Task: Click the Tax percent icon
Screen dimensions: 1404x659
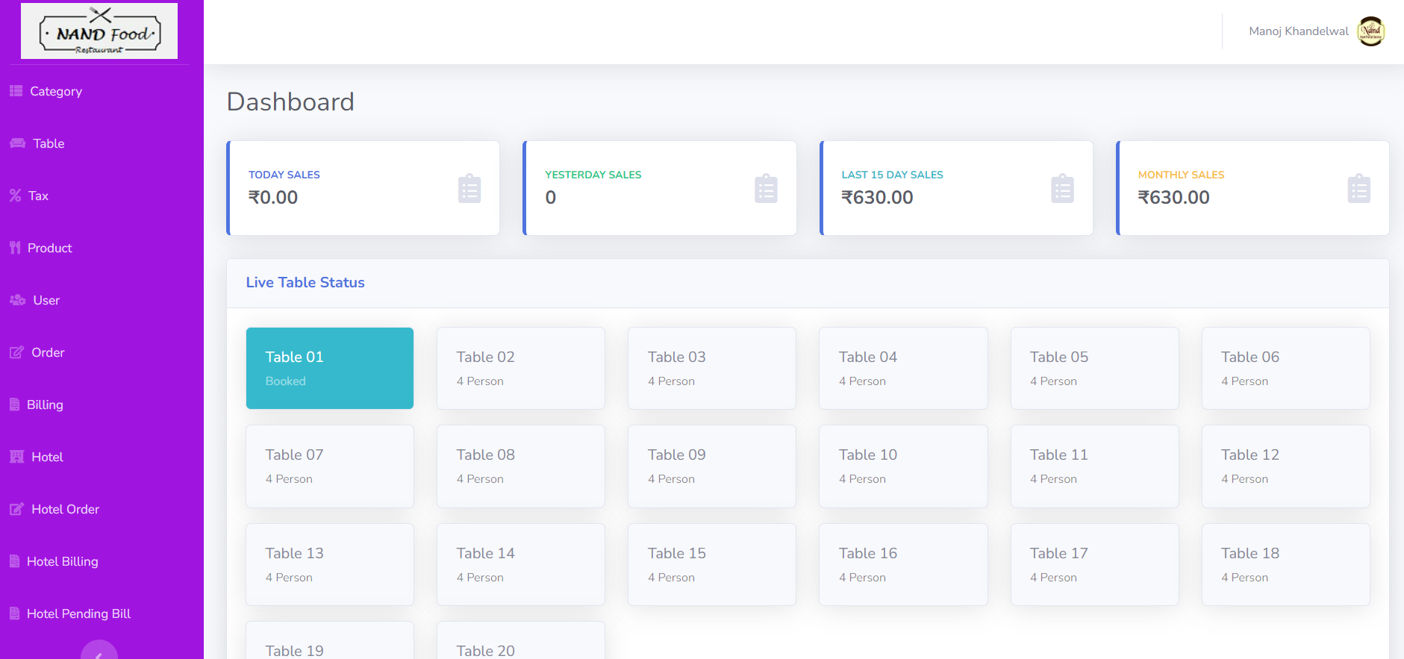Action: pyautogui.click(x=15, y=196)
